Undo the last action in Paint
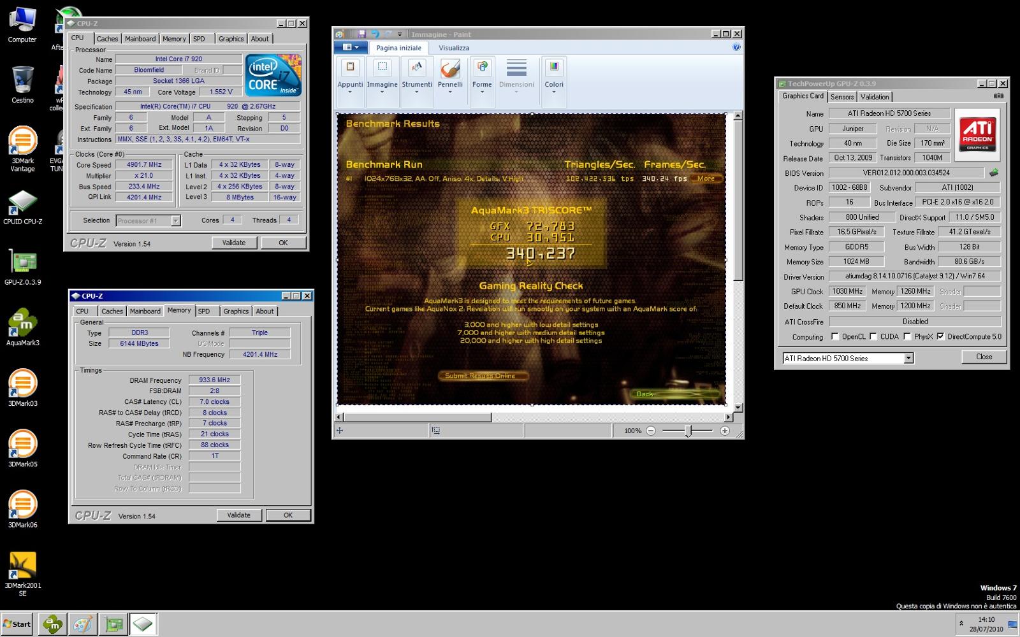The image size is (1020, 637). (375, 34)
